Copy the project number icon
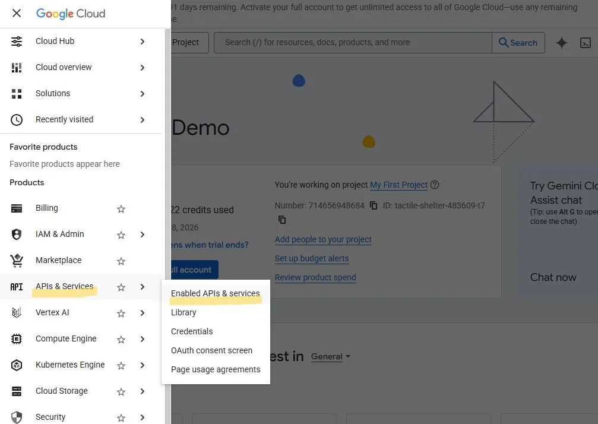598x424 pixels. tap(374, 205)
